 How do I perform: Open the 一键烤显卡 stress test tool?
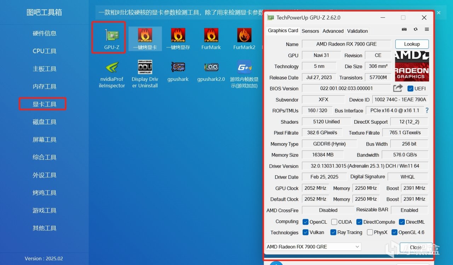tap(145, 39)
